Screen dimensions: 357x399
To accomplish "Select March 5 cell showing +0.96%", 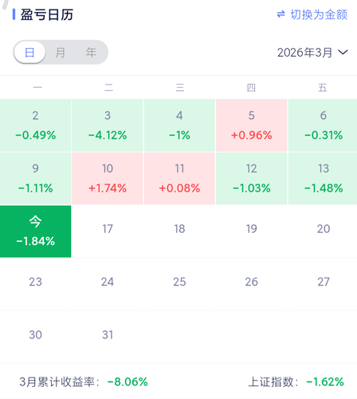I will 252,125.
